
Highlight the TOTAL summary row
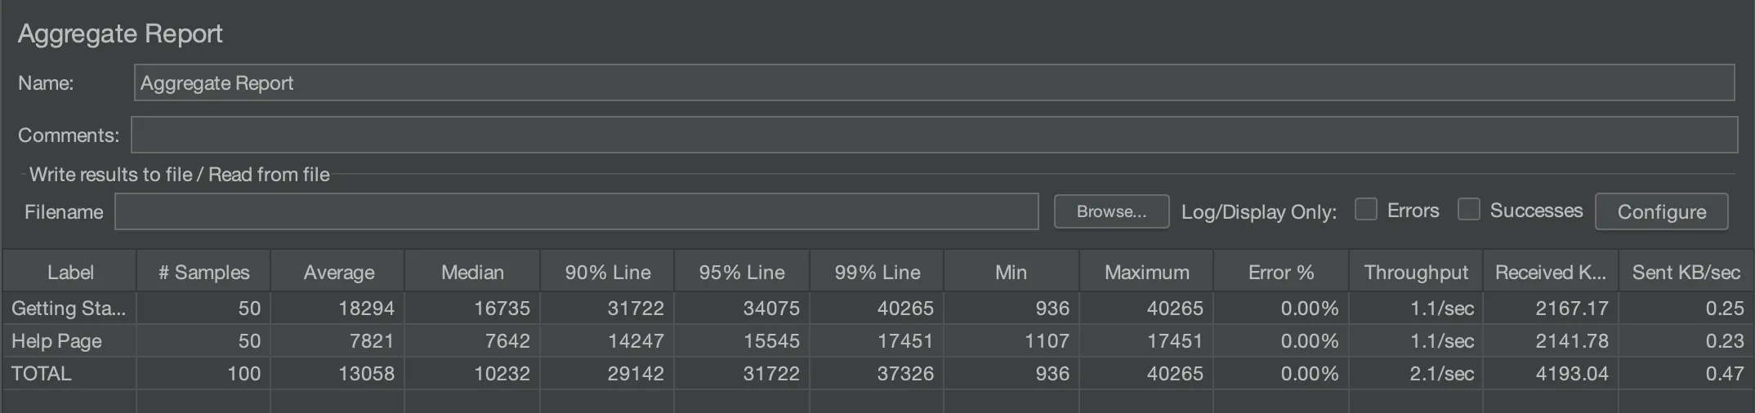point(42,374)
